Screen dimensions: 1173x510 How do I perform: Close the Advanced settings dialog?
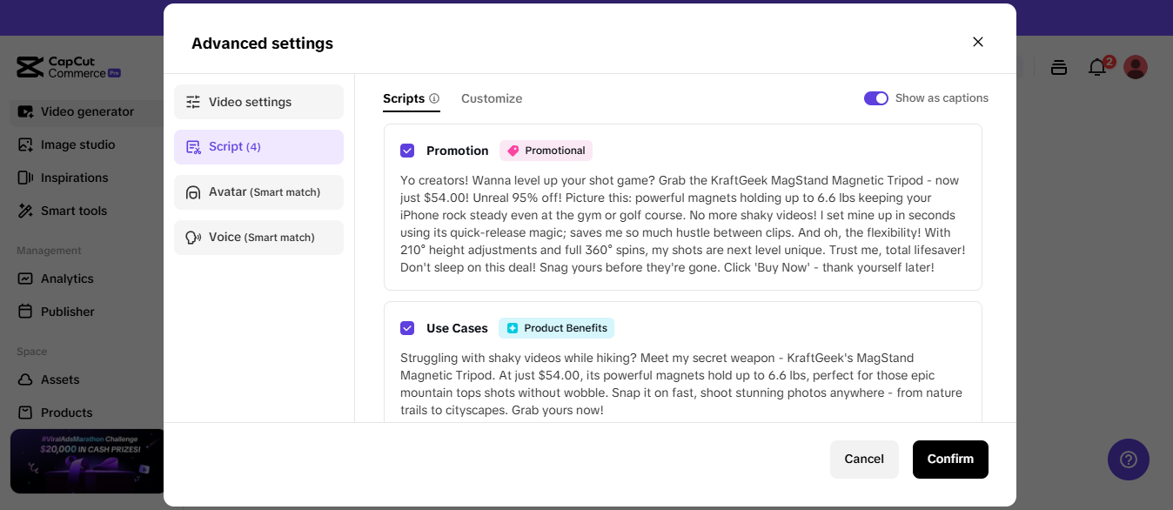pos(978,42)
